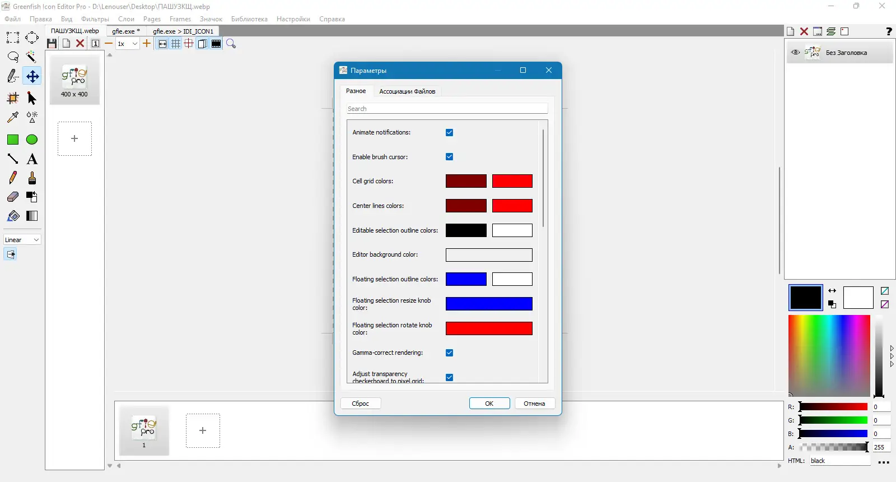The height and width of the screenshot is (482, 896).
Task: Select the rectangle selection tool
Action: tap(13, 38)
